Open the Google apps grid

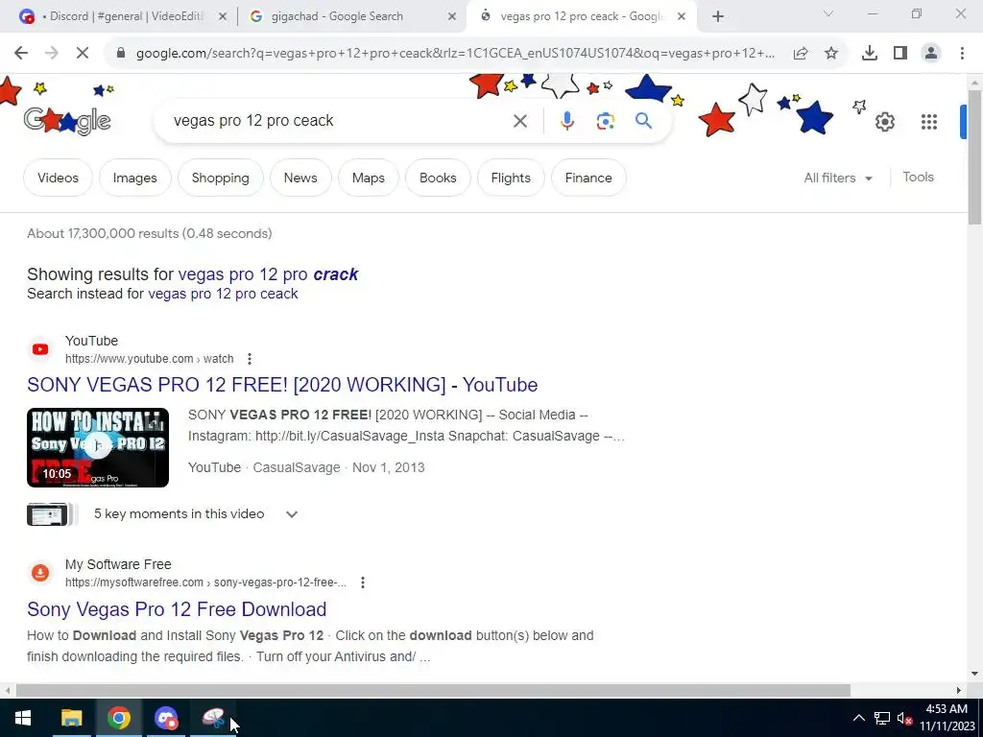[x=929, y=122]
